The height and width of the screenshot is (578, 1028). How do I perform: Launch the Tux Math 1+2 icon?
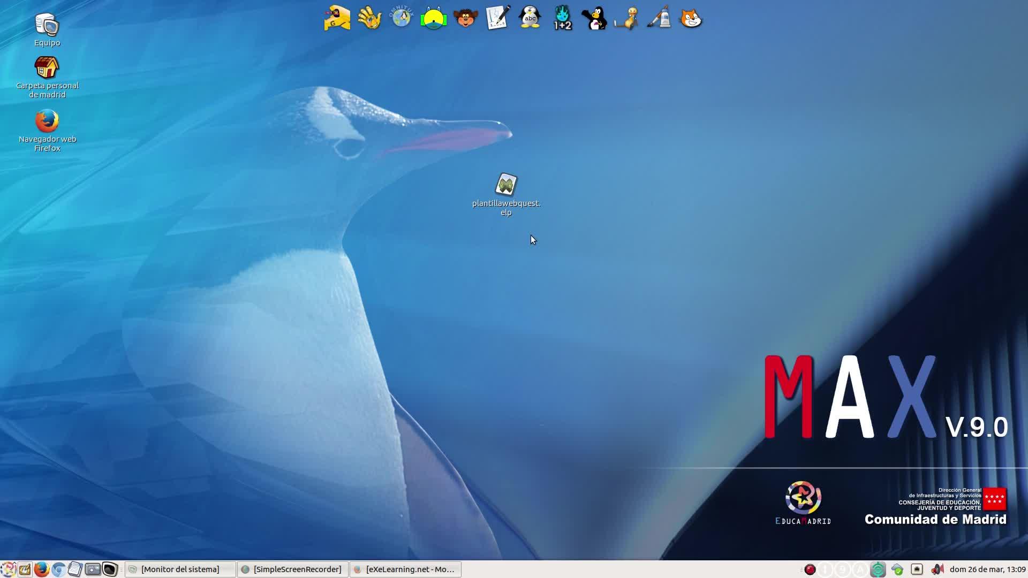coord(562,18)
